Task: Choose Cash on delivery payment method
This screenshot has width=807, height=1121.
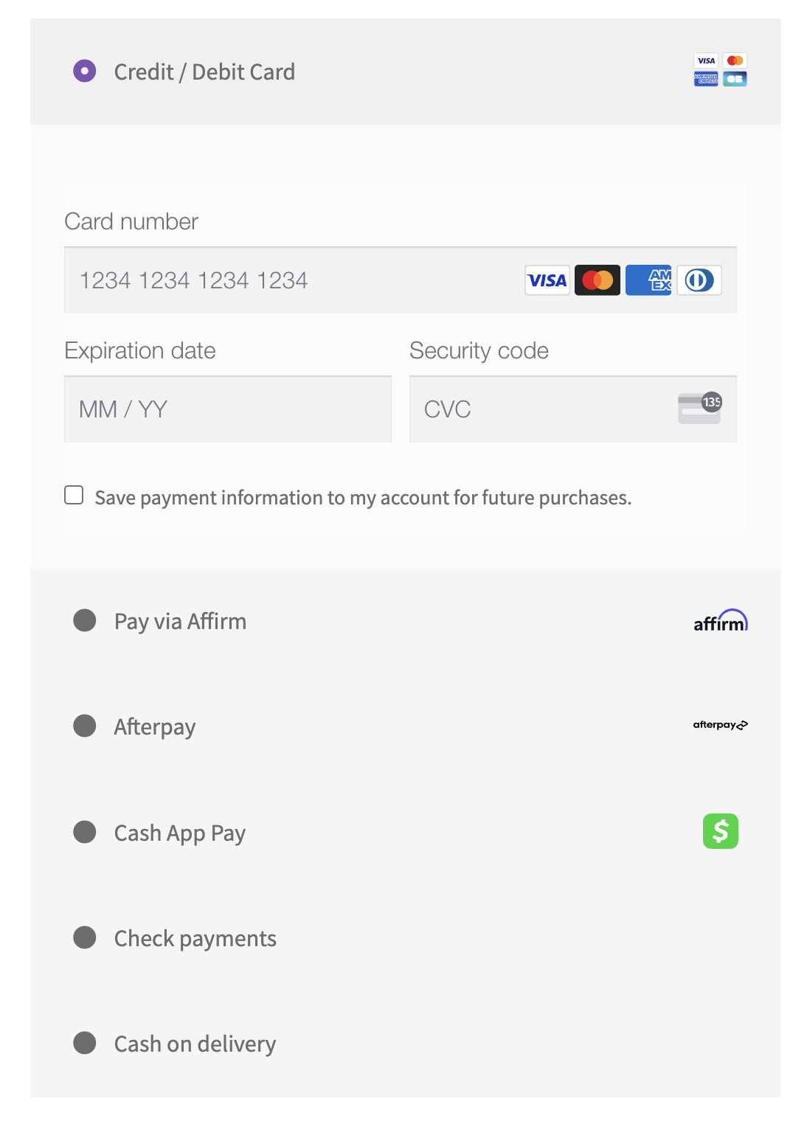Action: pyautogui.click(x=84, y=1043)
